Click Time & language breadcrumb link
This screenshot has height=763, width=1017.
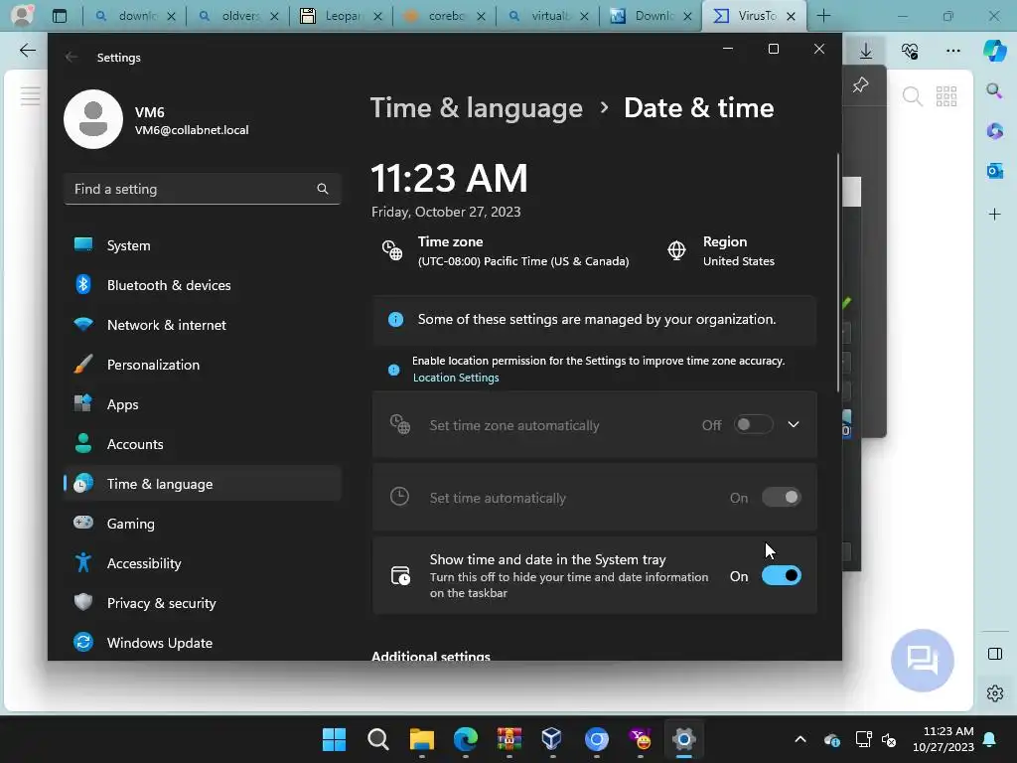click(x=477, y=107)
